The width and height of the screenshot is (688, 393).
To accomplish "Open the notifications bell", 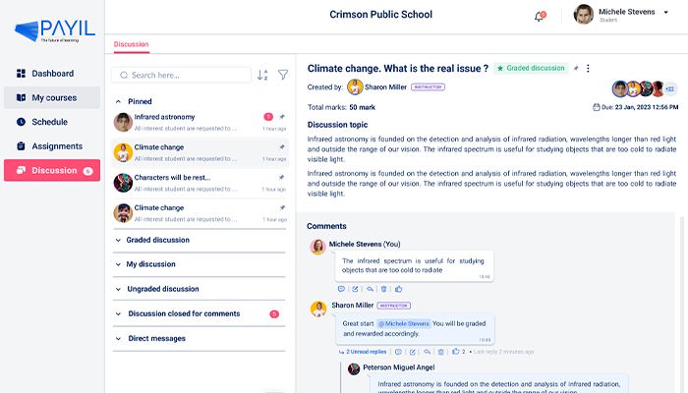I will pyautogui.click(x=540, y=17).
